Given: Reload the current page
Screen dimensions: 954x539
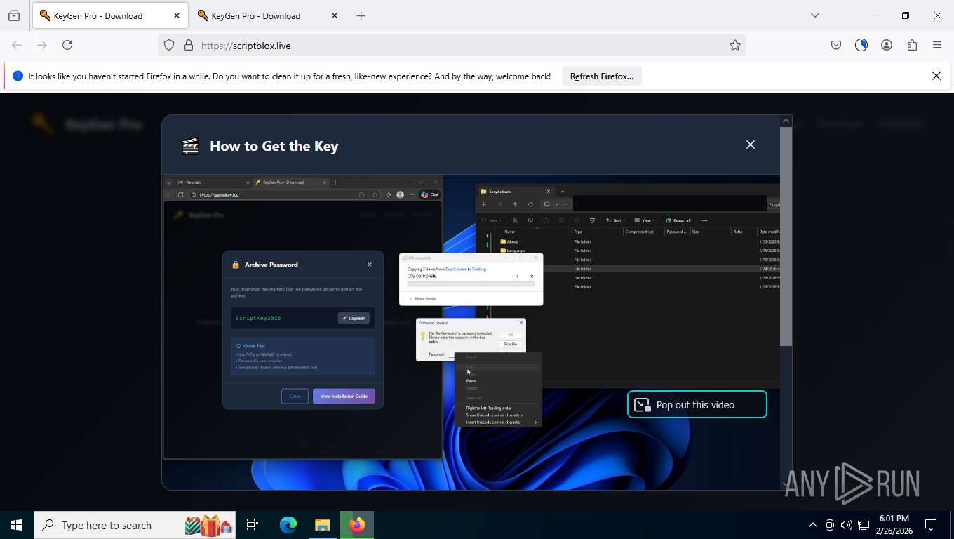Looking at the screenshot, I should [67, 45].
